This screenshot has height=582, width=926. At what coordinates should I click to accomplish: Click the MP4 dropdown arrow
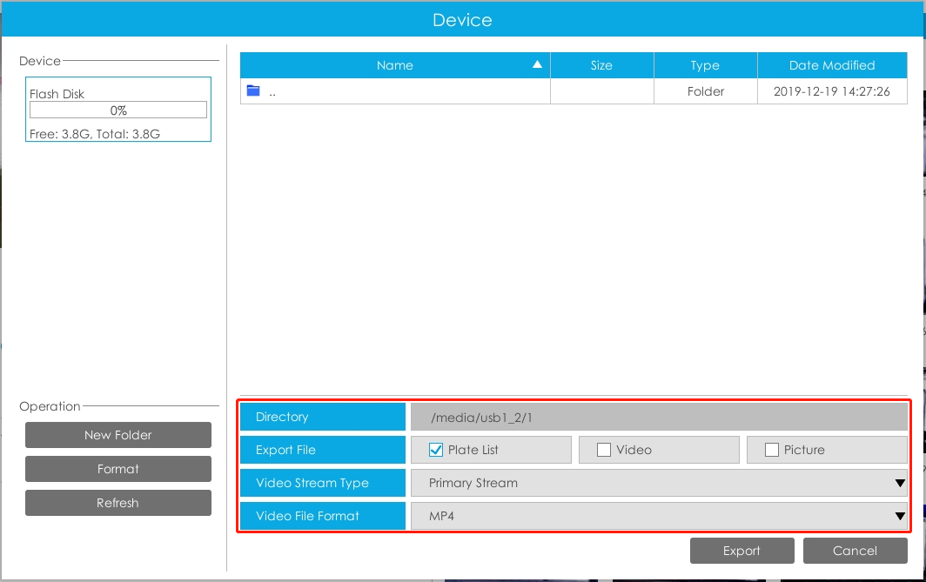[x=900, y=517]
